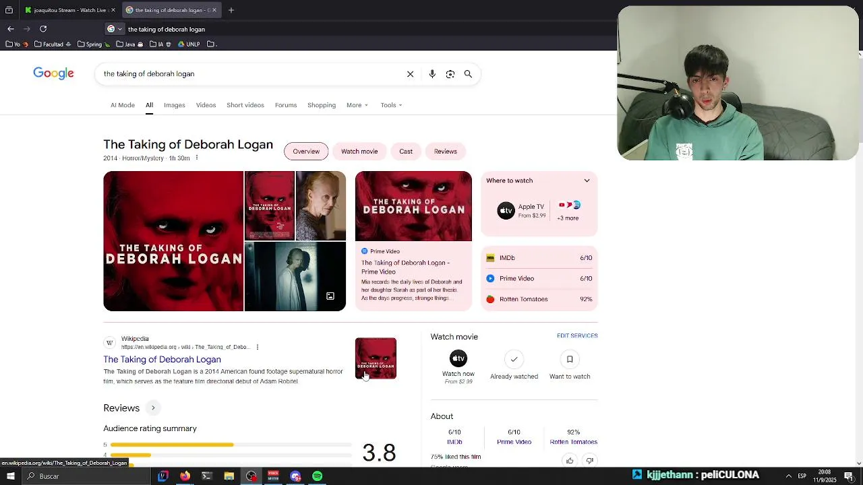Switch to the Videos results tab
863x485 pixels.
[206, 105]
